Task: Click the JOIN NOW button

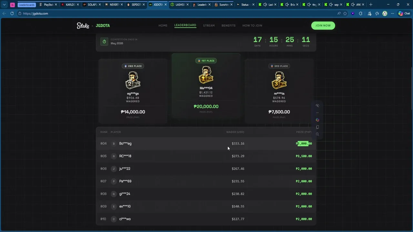Action: [323, 25]
